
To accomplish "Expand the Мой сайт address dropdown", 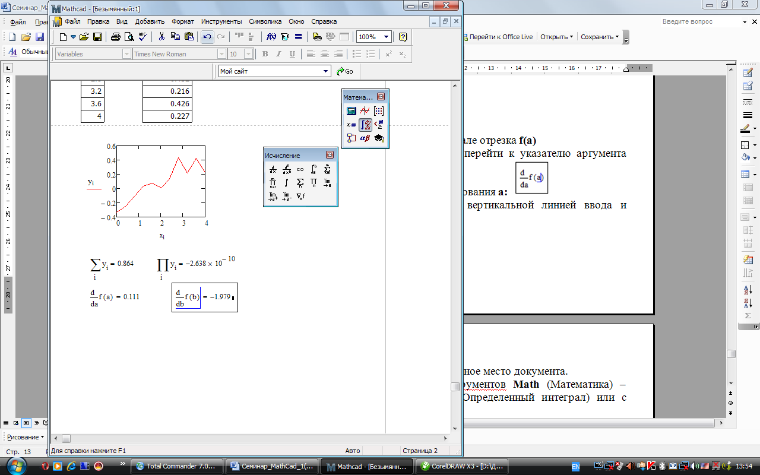I will pos(326,71).
